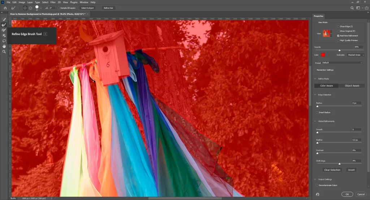Collapse the Edge Detection section
The width and height of the screenshot is (370, 200).
[x=315, y=95]
